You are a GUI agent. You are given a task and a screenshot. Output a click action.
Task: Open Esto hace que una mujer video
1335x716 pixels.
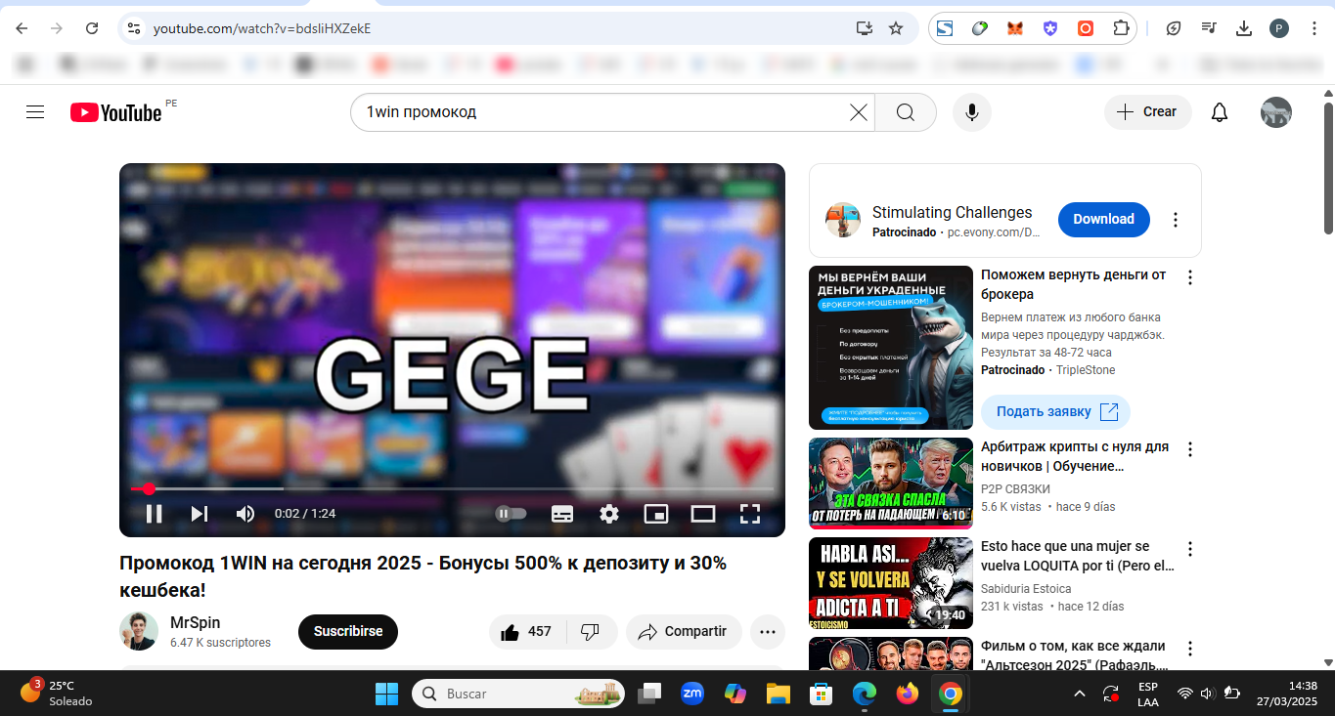pyautogui.click(x=1078, y=556)
